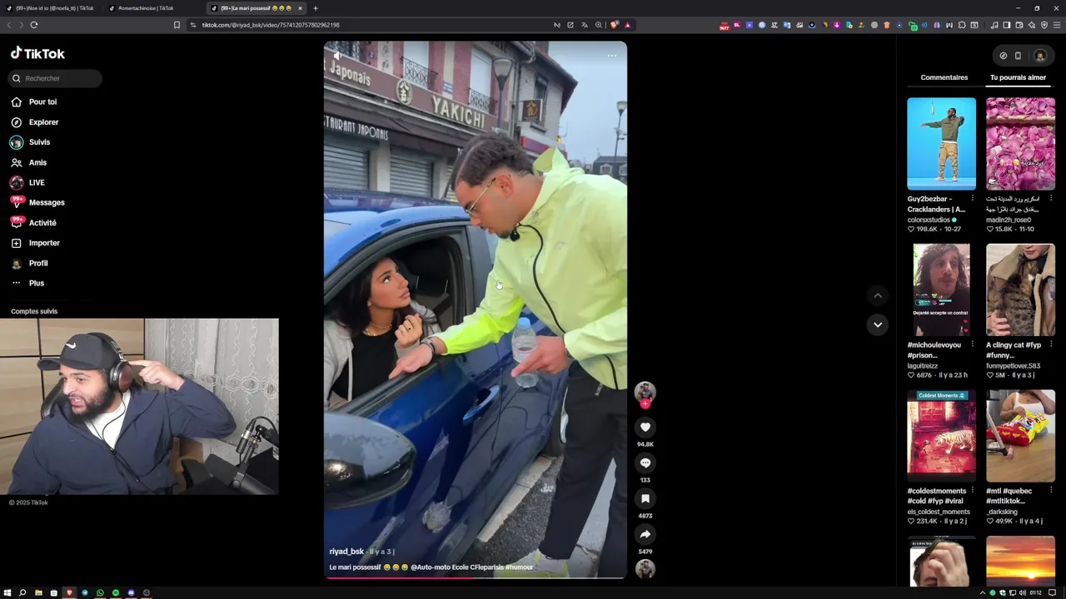
Task: Click the Brave shields lion icon
Action: click(614, 25)
